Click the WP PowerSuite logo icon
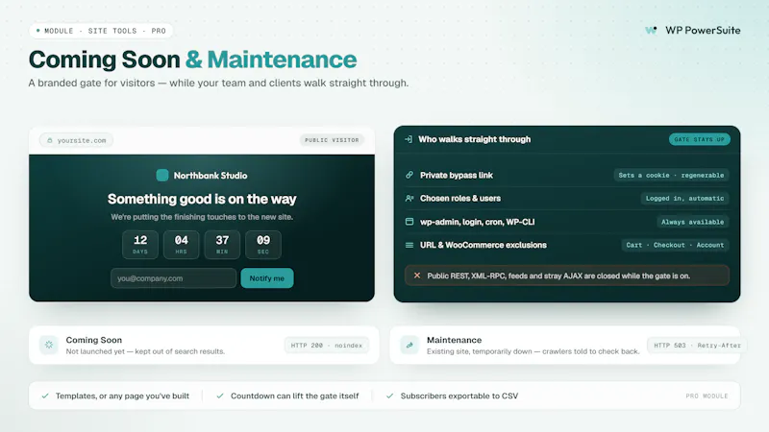 651,31
